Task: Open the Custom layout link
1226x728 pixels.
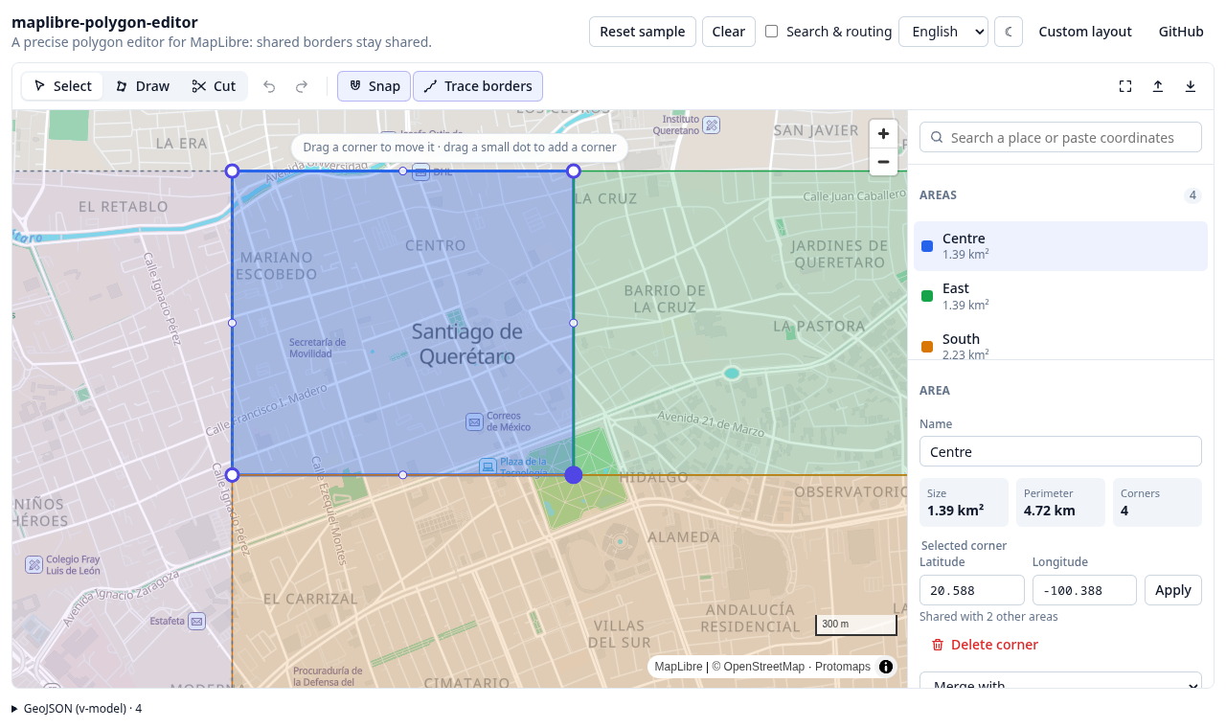Action: coord(1085,32)
